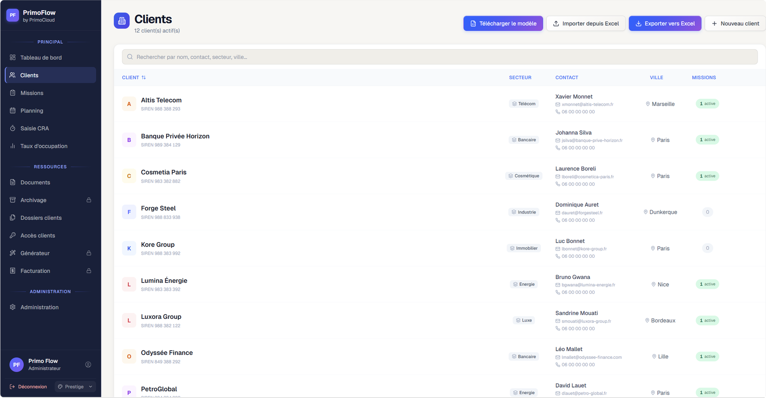Screen dimensions: 766x398
Task: Open Tableau de bord in sidebar
Action: coord(50,58)
